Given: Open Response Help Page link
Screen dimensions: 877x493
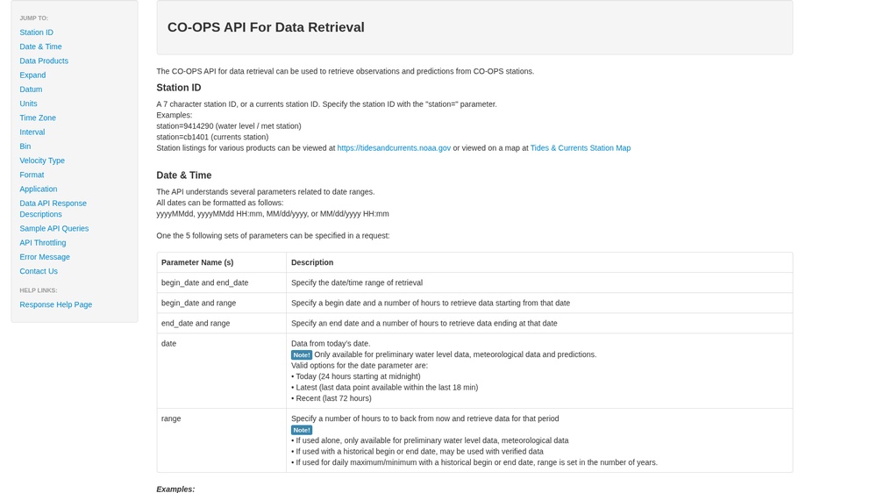Looking at the screenshot, I should pyautogui.click(x=56, y=305).
